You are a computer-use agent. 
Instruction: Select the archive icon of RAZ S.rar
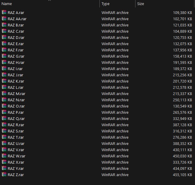pyautogui.click(x=4, y=131)
